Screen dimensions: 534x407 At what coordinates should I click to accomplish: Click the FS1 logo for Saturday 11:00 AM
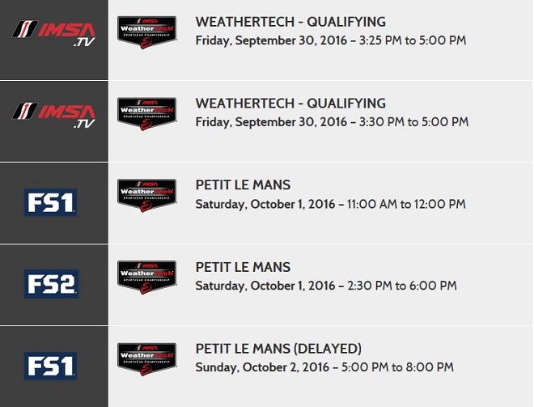point(50,201)
